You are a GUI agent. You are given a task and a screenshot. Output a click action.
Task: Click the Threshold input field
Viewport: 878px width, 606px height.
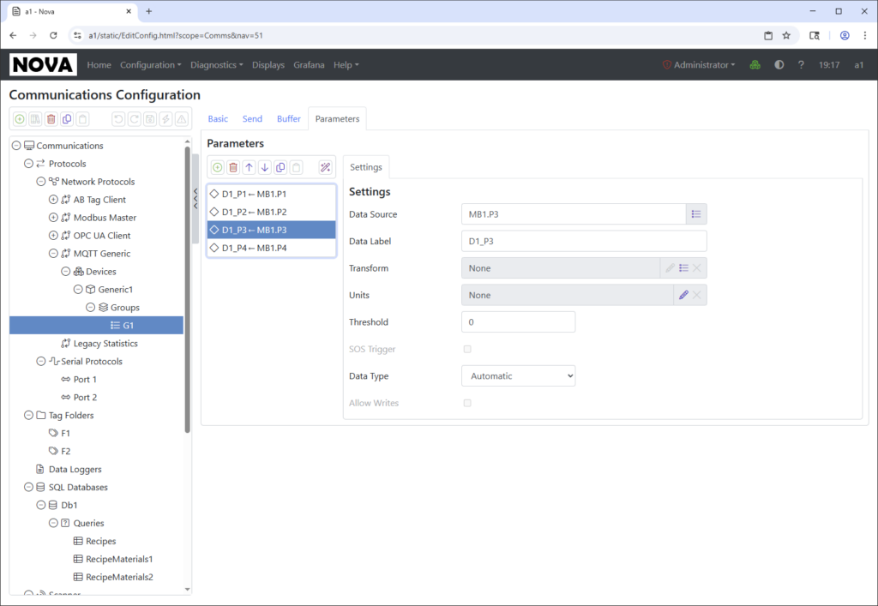[518, 322]
